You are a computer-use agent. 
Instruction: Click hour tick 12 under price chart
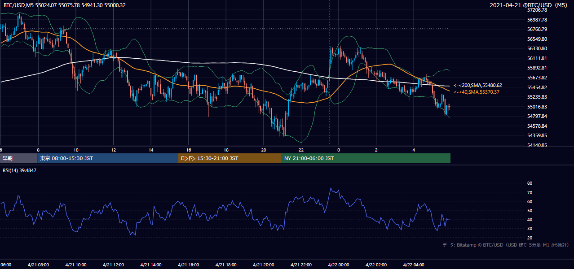113,150
